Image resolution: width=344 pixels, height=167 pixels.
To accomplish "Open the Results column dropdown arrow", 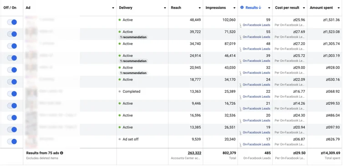I will [269, 8].
